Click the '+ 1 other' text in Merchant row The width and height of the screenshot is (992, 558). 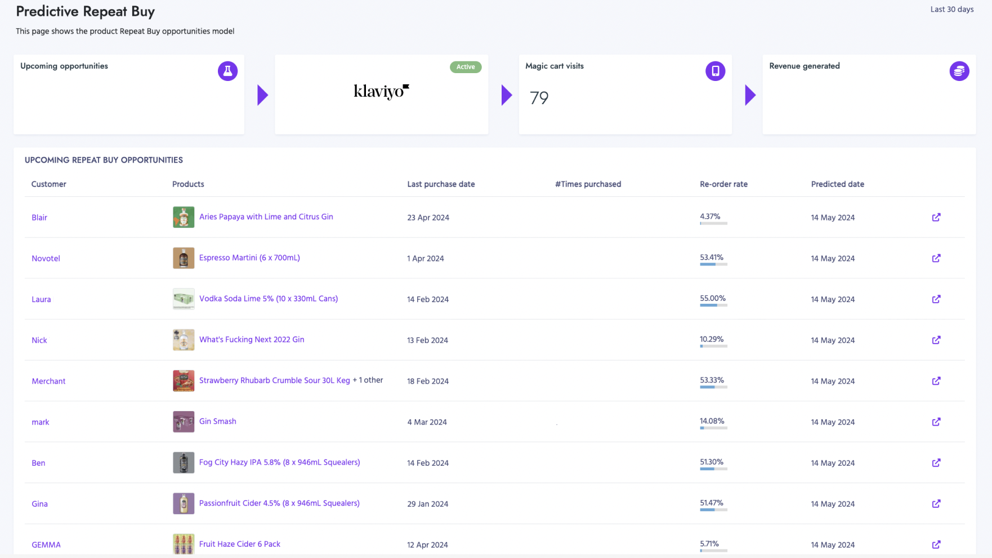[368, 380]
